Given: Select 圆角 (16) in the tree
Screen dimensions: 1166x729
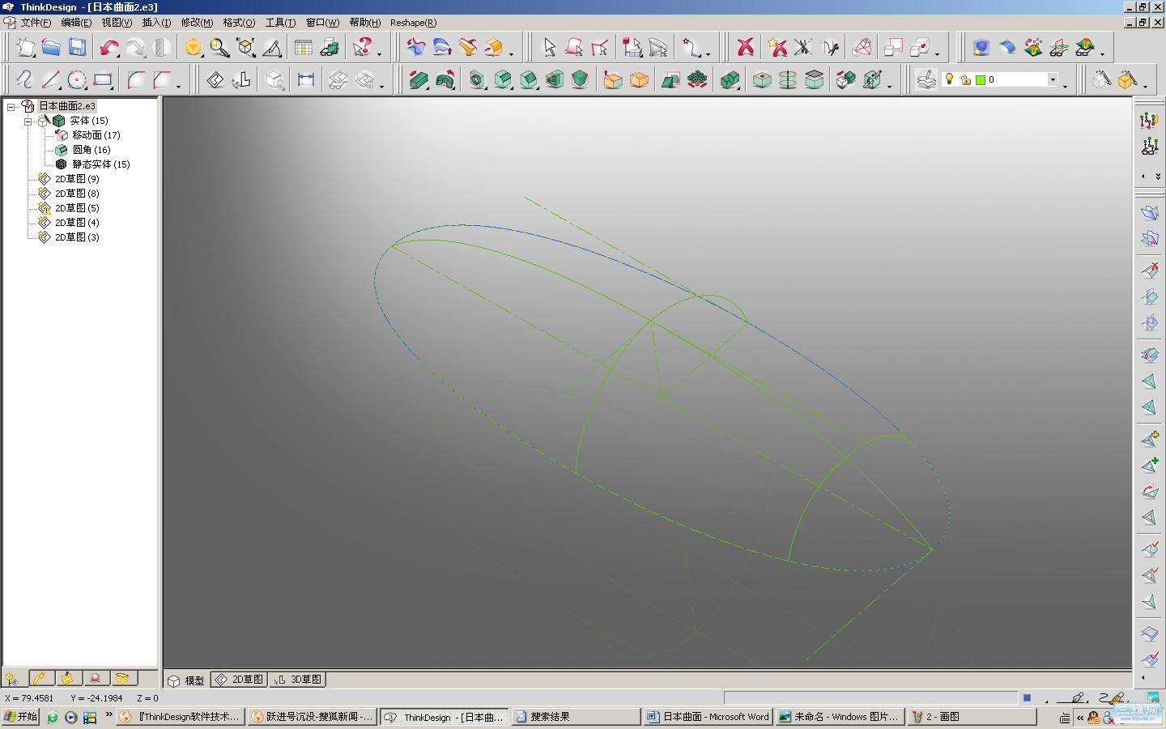Looking at the screenshot, I should coord(91,150).
